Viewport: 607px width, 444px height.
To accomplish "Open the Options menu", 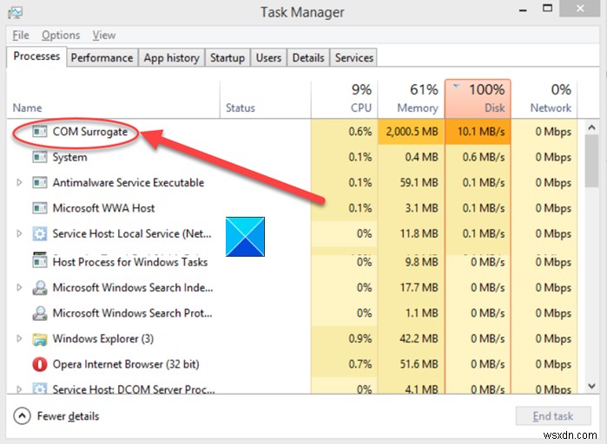I will [61, 36].
